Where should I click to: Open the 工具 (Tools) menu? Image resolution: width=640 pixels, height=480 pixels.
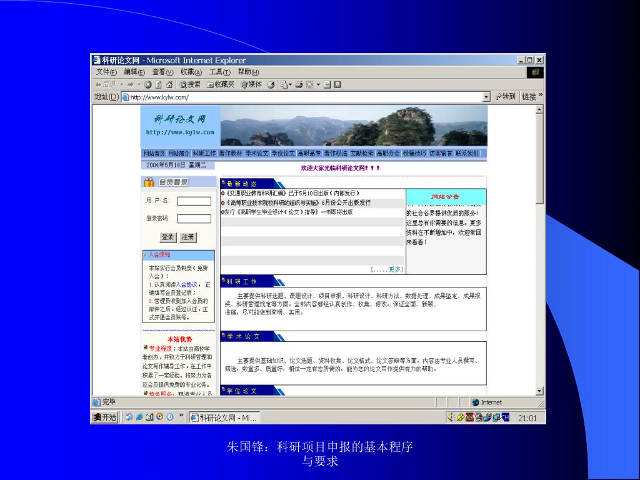(219, 72)
